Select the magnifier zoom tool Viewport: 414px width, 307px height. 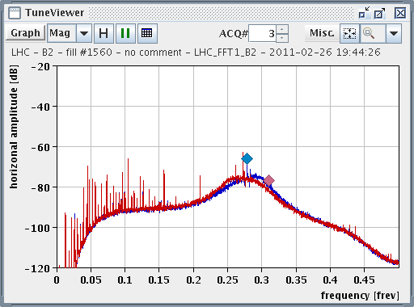[x=373, y=33]
